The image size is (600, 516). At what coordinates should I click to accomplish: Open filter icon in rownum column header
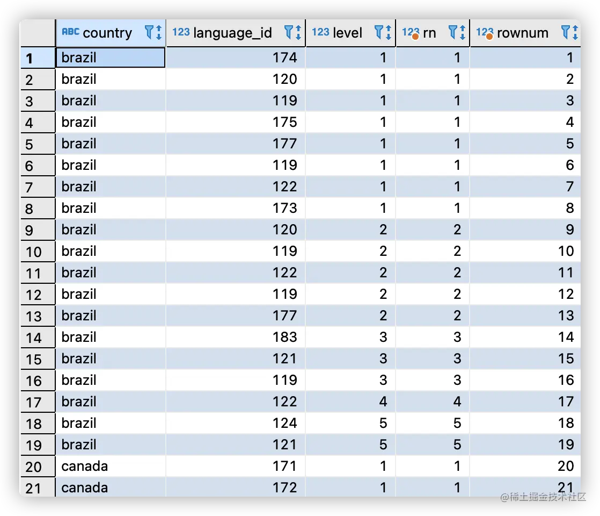click(x=565, y=32)
